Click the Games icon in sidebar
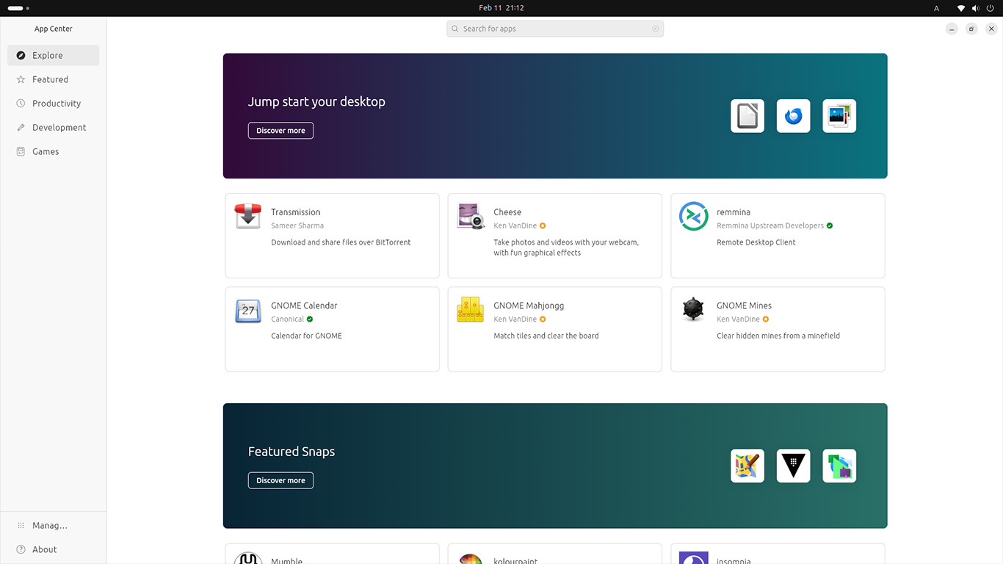 point(21,151)
